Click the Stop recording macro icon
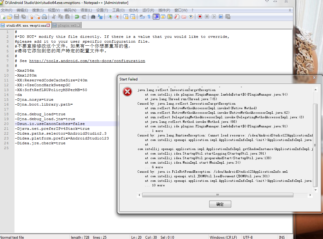The width and height of the screenshot is (323, 239). (x=207, y=17)
